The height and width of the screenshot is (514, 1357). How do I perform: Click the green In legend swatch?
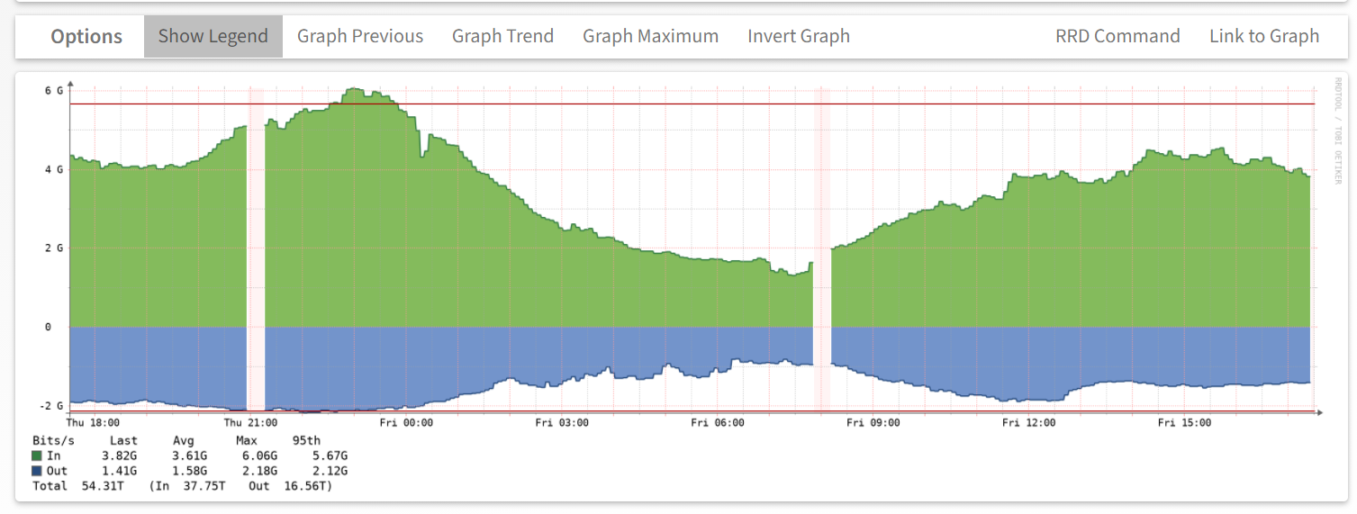click(37, 456)
